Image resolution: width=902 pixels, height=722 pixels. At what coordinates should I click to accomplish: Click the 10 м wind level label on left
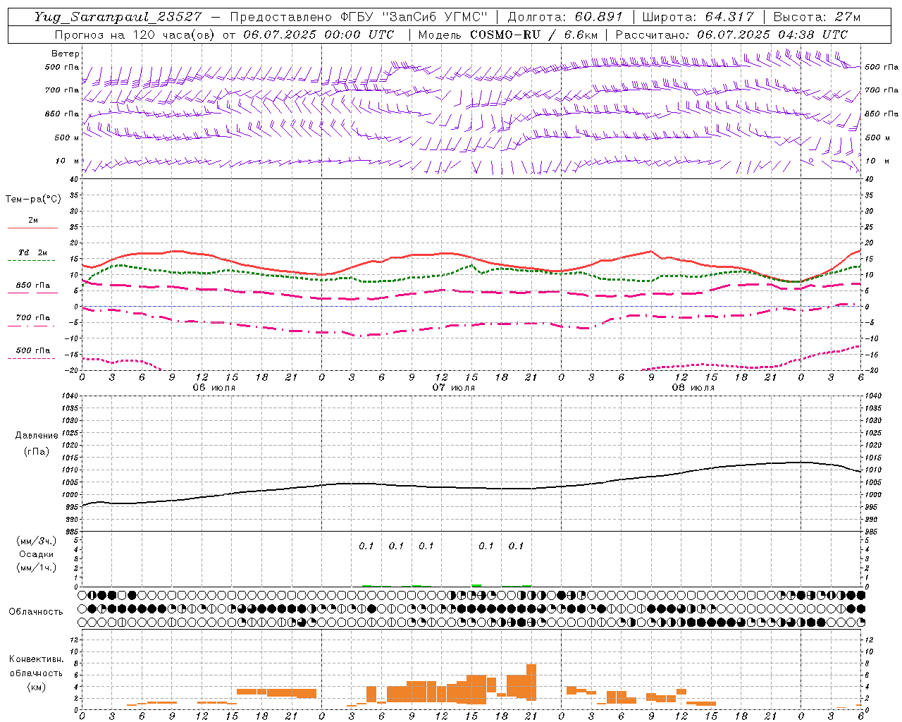68,161
